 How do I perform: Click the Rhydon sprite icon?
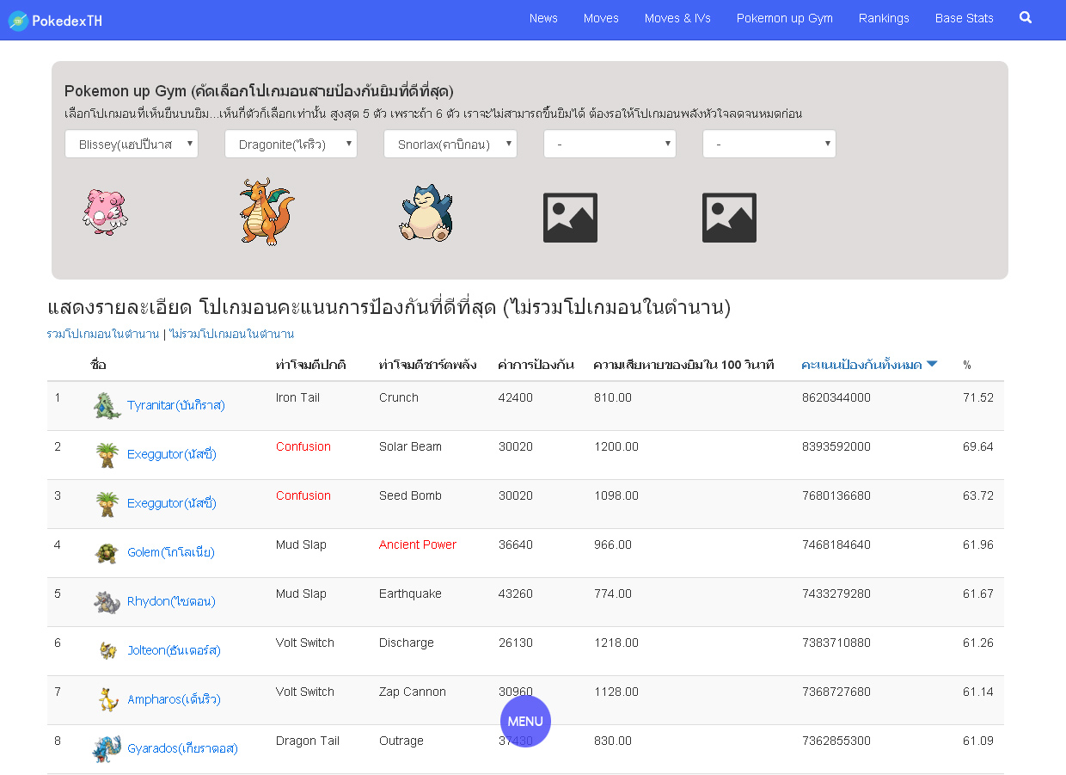[x=107, y=602]
